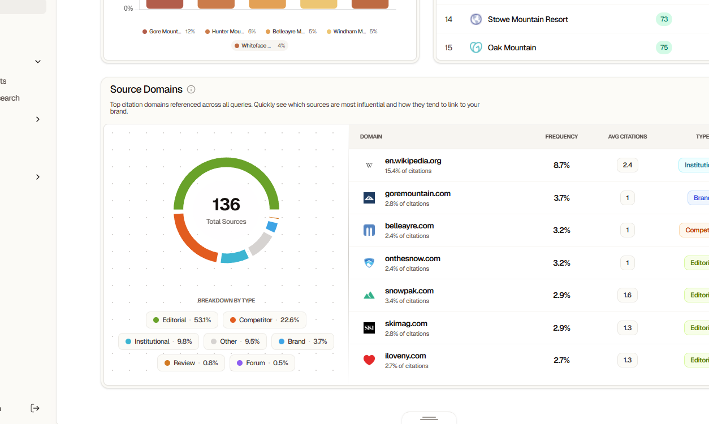This screenshot has width=709, height=424.
Task: Expand the second sidebar section chevron
Action: [x=37, y=177]
